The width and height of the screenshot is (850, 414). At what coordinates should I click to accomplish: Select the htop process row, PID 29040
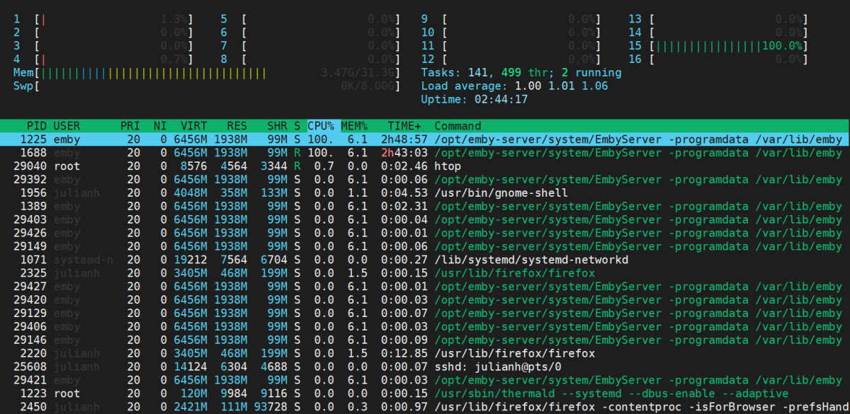[425, 166]
